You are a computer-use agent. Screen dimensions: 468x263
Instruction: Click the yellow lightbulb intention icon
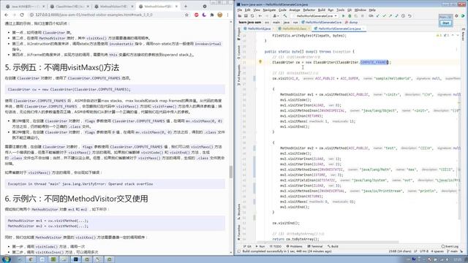tap(260, 61)
